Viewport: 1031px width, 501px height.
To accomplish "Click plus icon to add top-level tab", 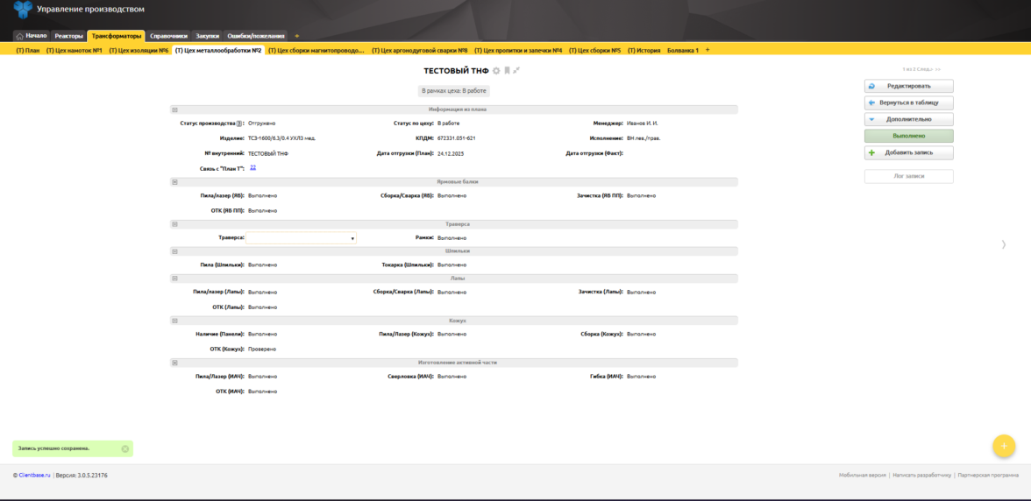I will (296, 36).
